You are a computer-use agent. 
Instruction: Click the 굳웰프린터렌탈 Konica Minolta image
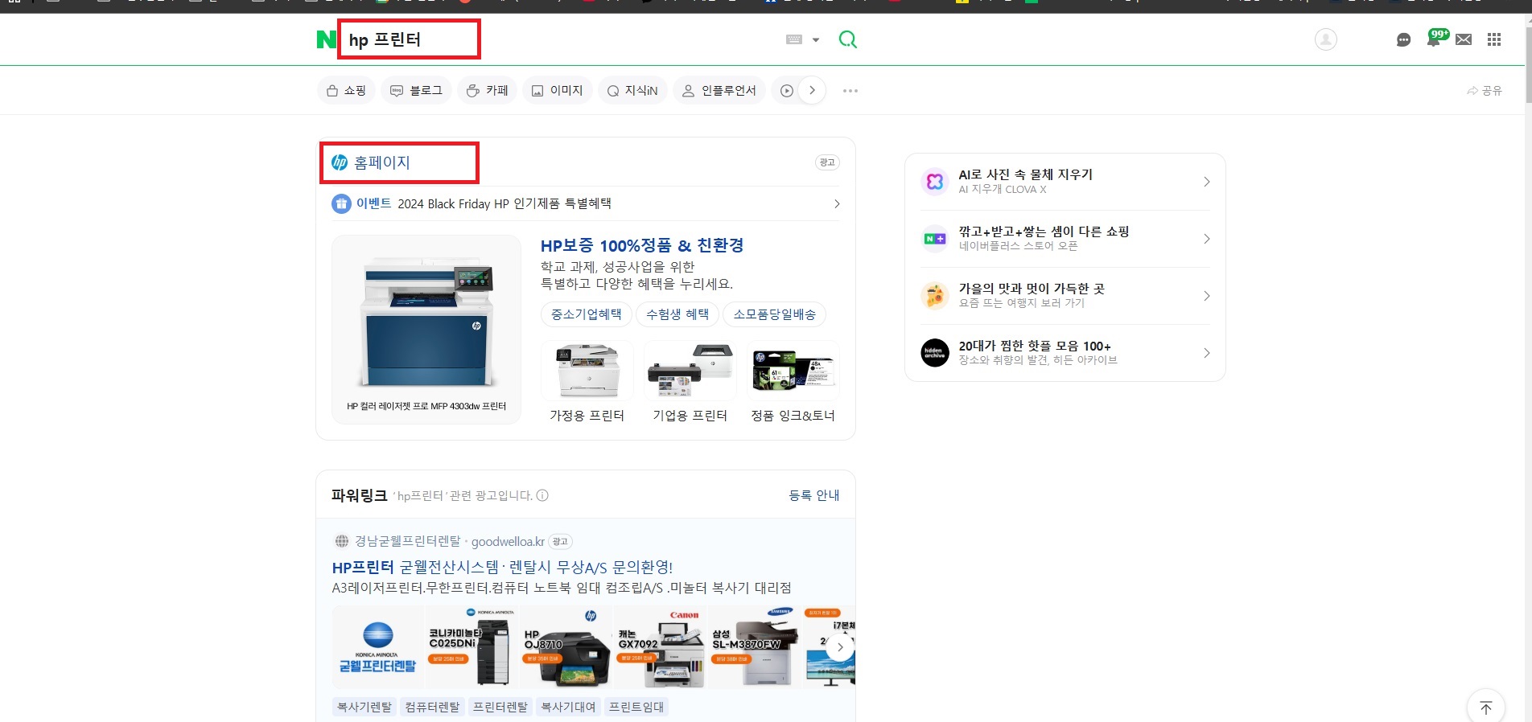(378, 647)
